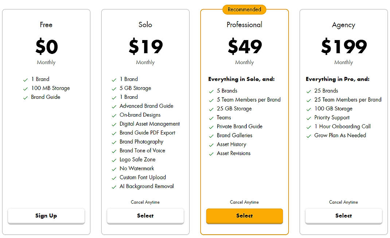This screenshot has height=238, width=390.
Task: Click the checkmark next to Custom Font Upload
Action: pos(114,177)
